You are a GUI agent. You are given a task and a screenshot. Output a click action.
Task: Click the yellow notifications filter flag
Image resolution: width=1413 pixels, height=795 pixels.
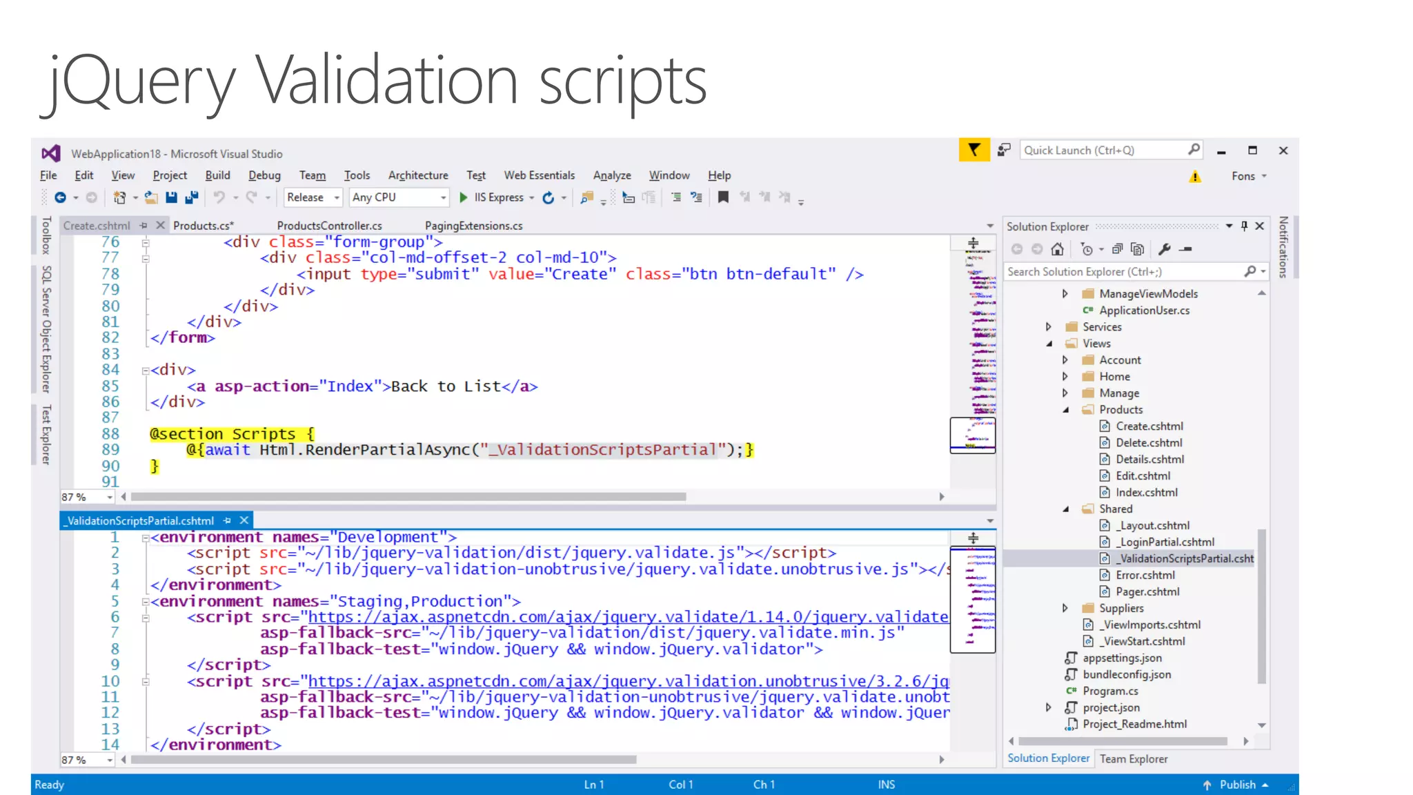pos(974,150)
